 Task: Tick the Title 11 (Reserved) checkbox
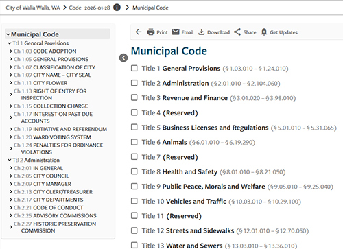point(134,216)
